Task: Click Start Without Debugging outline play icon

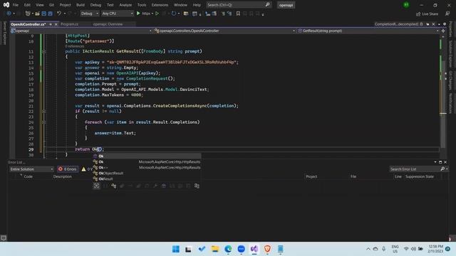Action: pyautogui.click(x=157, y=14)
